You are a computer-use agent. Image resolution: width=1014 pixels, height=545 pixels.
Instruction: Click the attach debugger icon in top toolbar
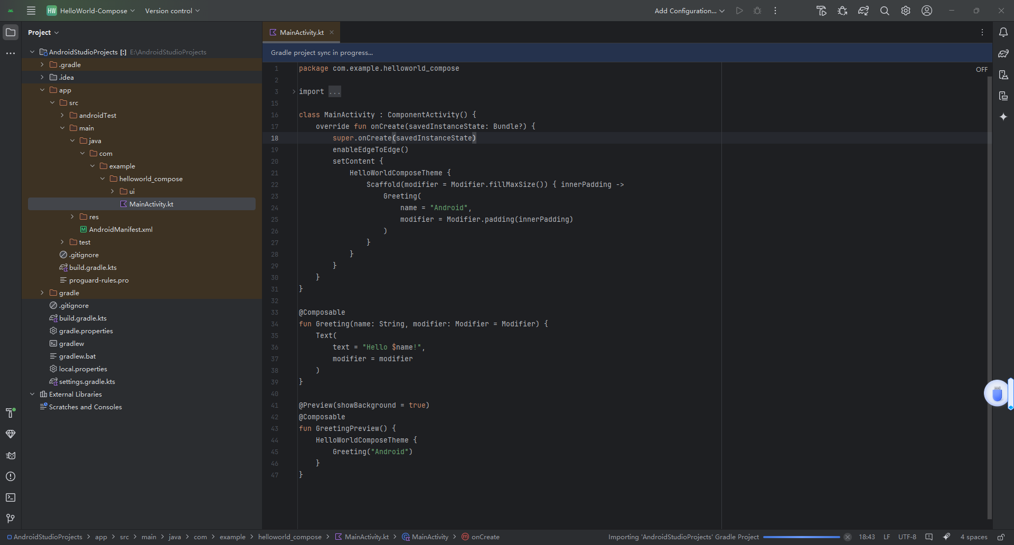tap(842, 11)
